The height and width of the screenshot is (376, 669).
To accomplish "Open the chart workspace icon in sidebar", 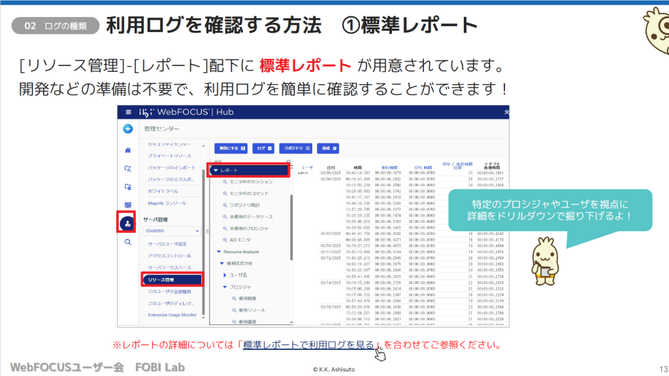I will click(127, 168).
